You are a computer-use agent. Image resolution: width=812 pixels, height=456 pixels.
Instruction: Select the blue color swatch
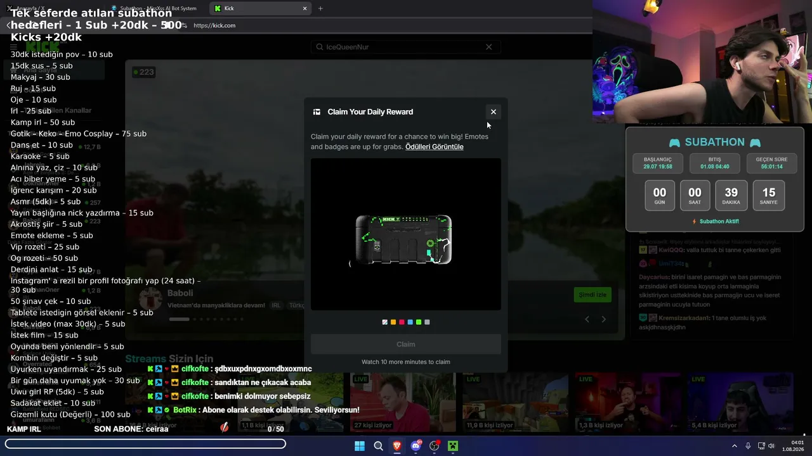[x=410, y=322]
